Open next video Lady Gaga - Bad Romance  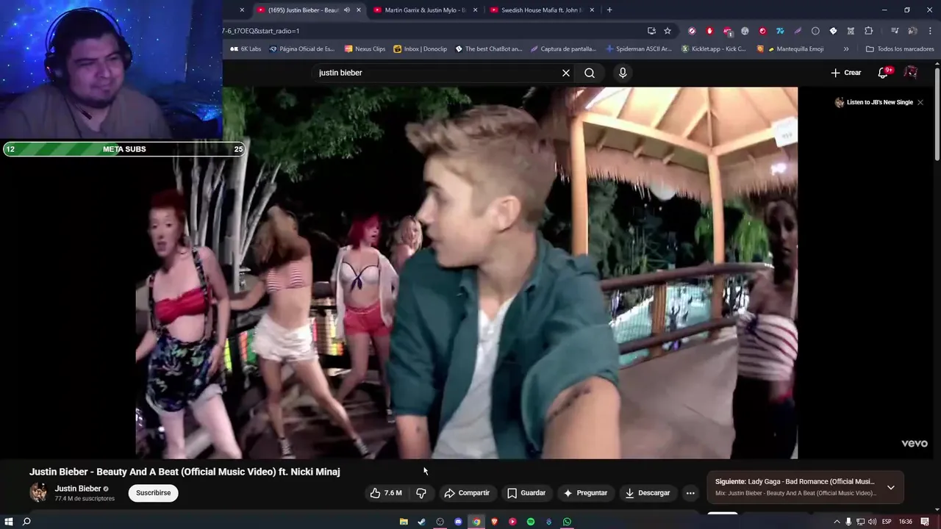[x=795, y=482]
